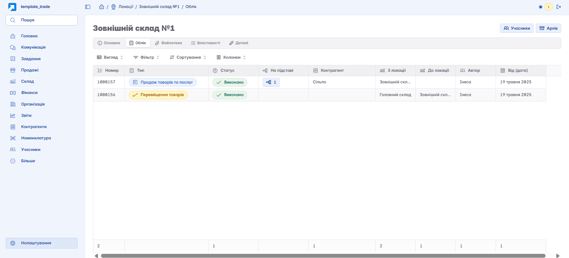Click the blue status dot indicator

(540, 7)
